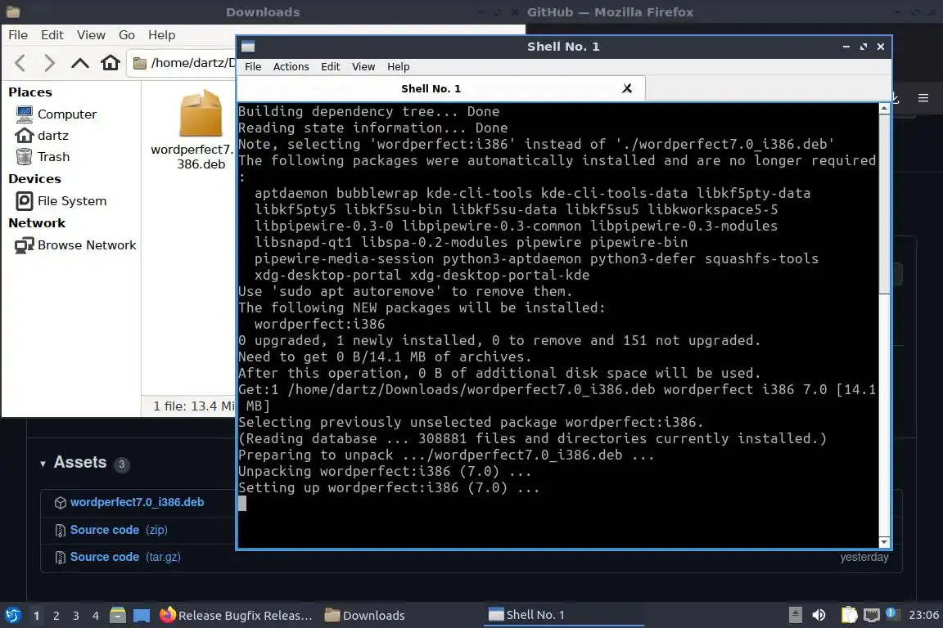Go to the home folder
The width and height of the screenshot is (943, 628).
pos(110,62)
